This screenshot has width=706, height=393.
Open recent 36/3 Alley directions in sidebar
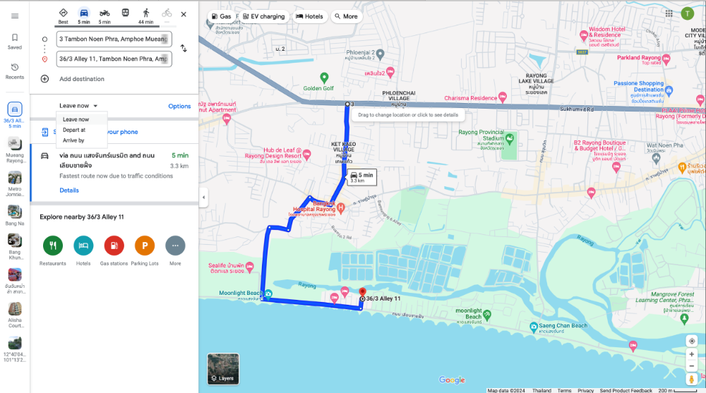pos(14,115)
